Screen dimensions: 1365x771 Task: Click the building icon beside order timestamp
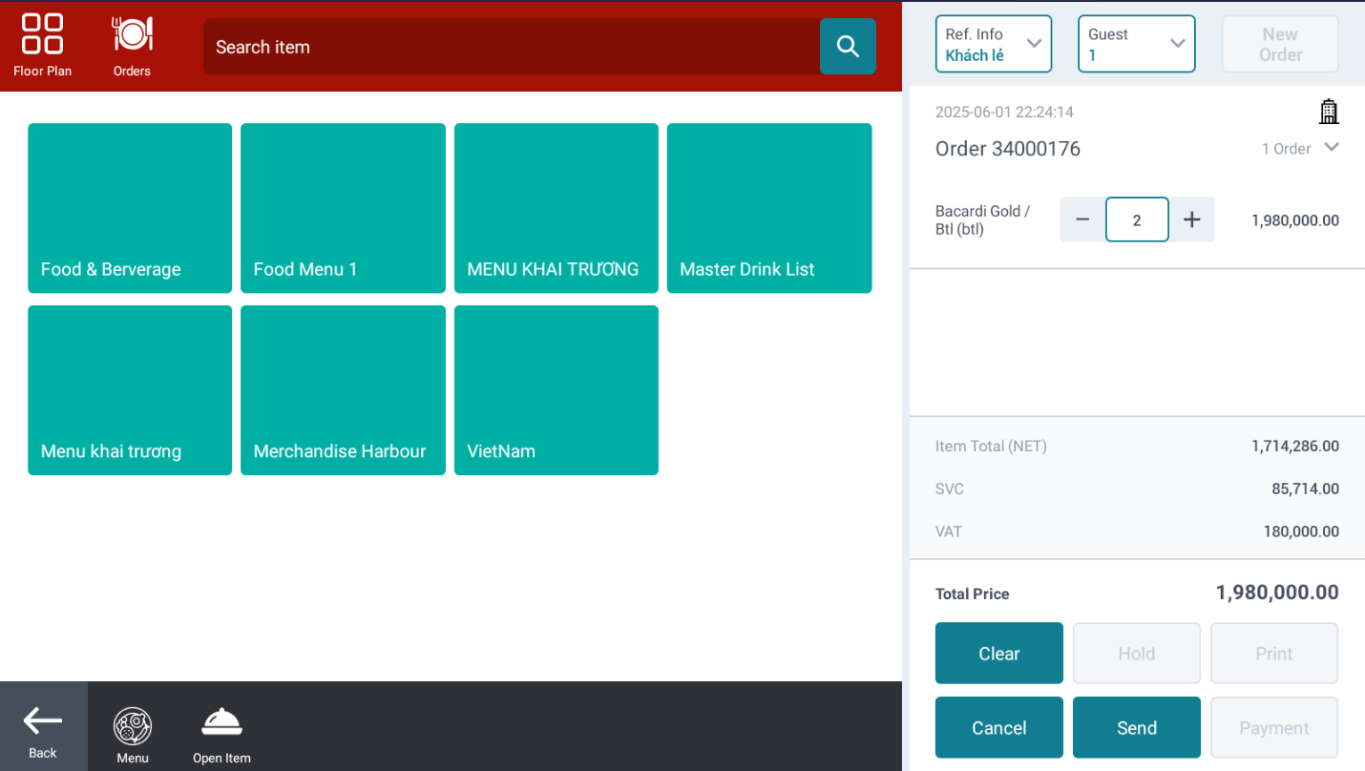click(1328, 112)
